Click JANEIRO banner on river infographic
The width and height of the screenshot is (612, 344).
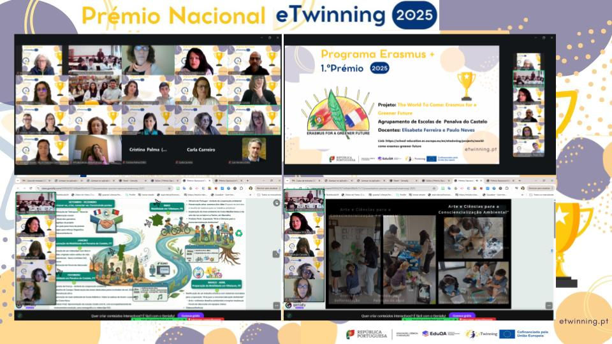[x=84, y=242]
